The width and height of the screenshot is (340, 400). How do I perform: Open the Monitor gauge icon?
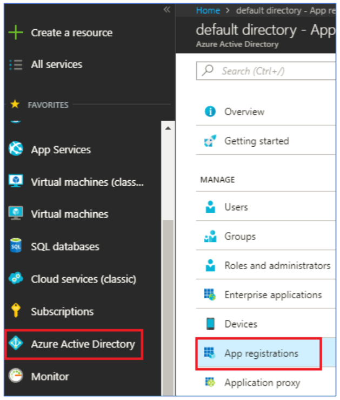coord(16,376)
